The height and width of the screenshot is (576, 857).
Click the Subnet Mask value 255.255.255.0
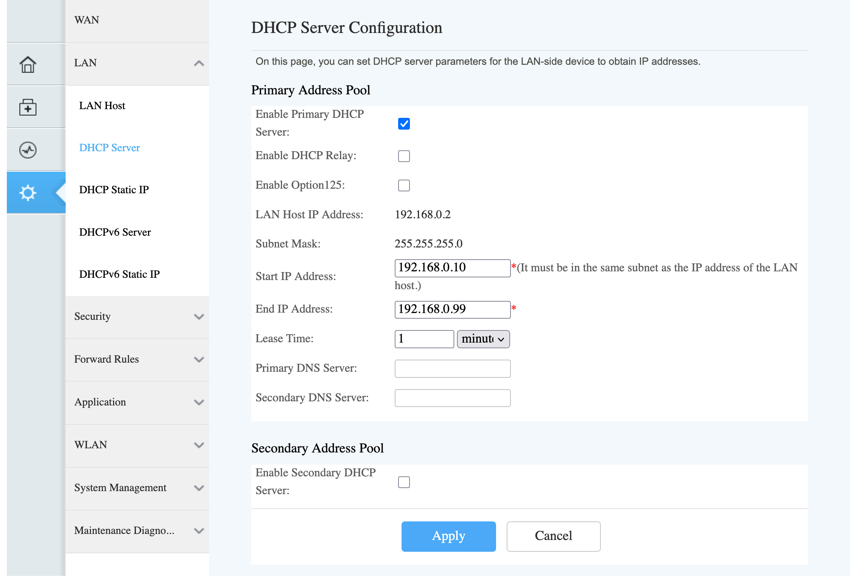pos(428,244)
